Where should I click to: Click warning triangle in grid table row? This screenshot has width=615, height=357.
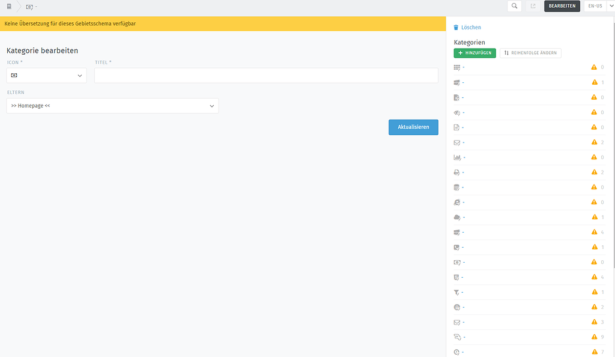594,67
